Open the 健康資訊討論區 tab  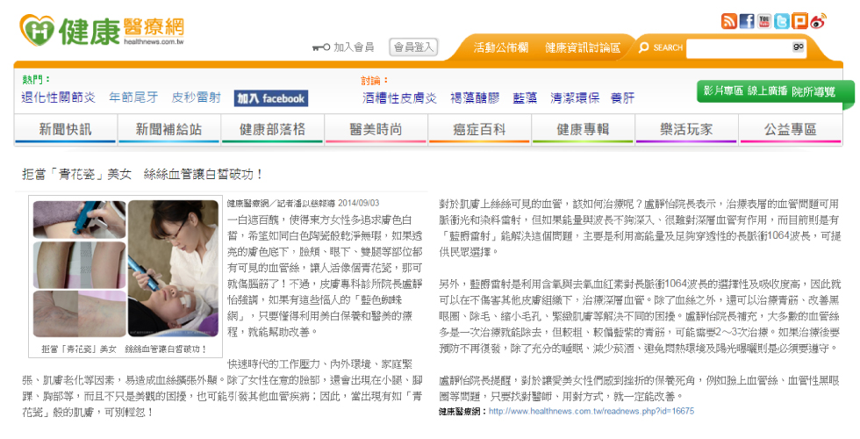click(x=583, y=47)
